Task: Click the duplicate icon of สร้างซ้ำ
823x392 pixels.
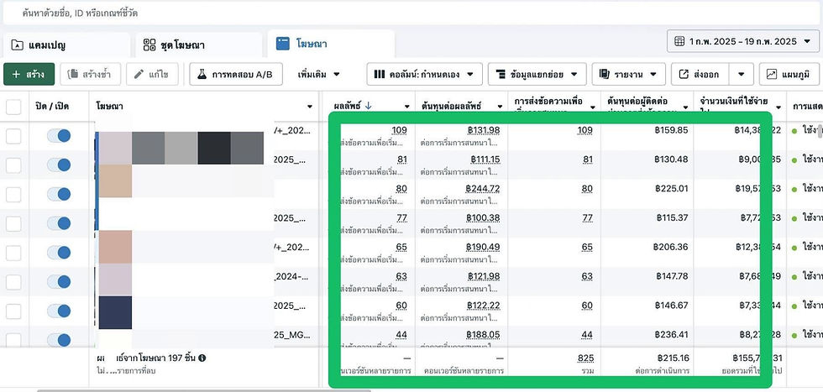Action: [x=72, y=74]
